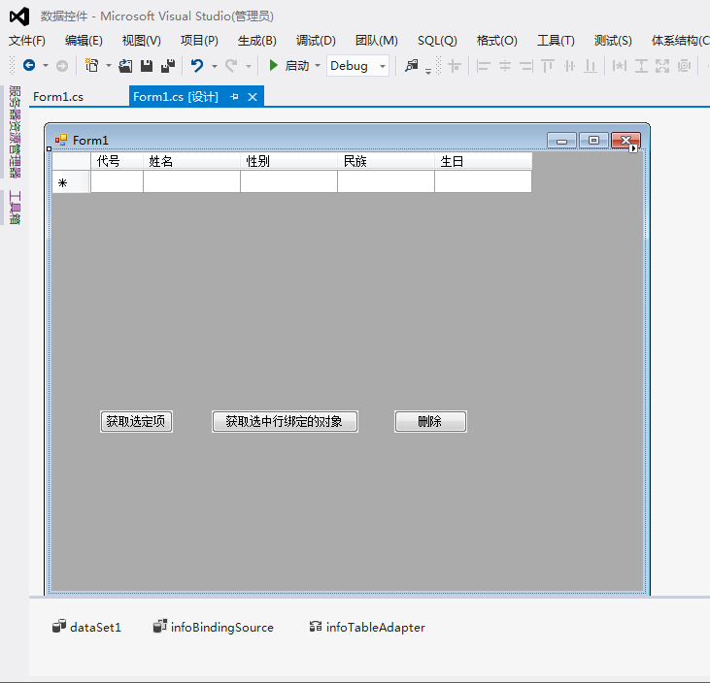Open the 团队(M) menu

(x=376, y=41)
